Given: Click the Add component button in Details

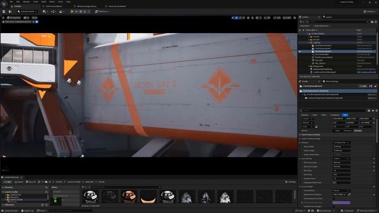Looking at the screenshot, I should 363,86.
